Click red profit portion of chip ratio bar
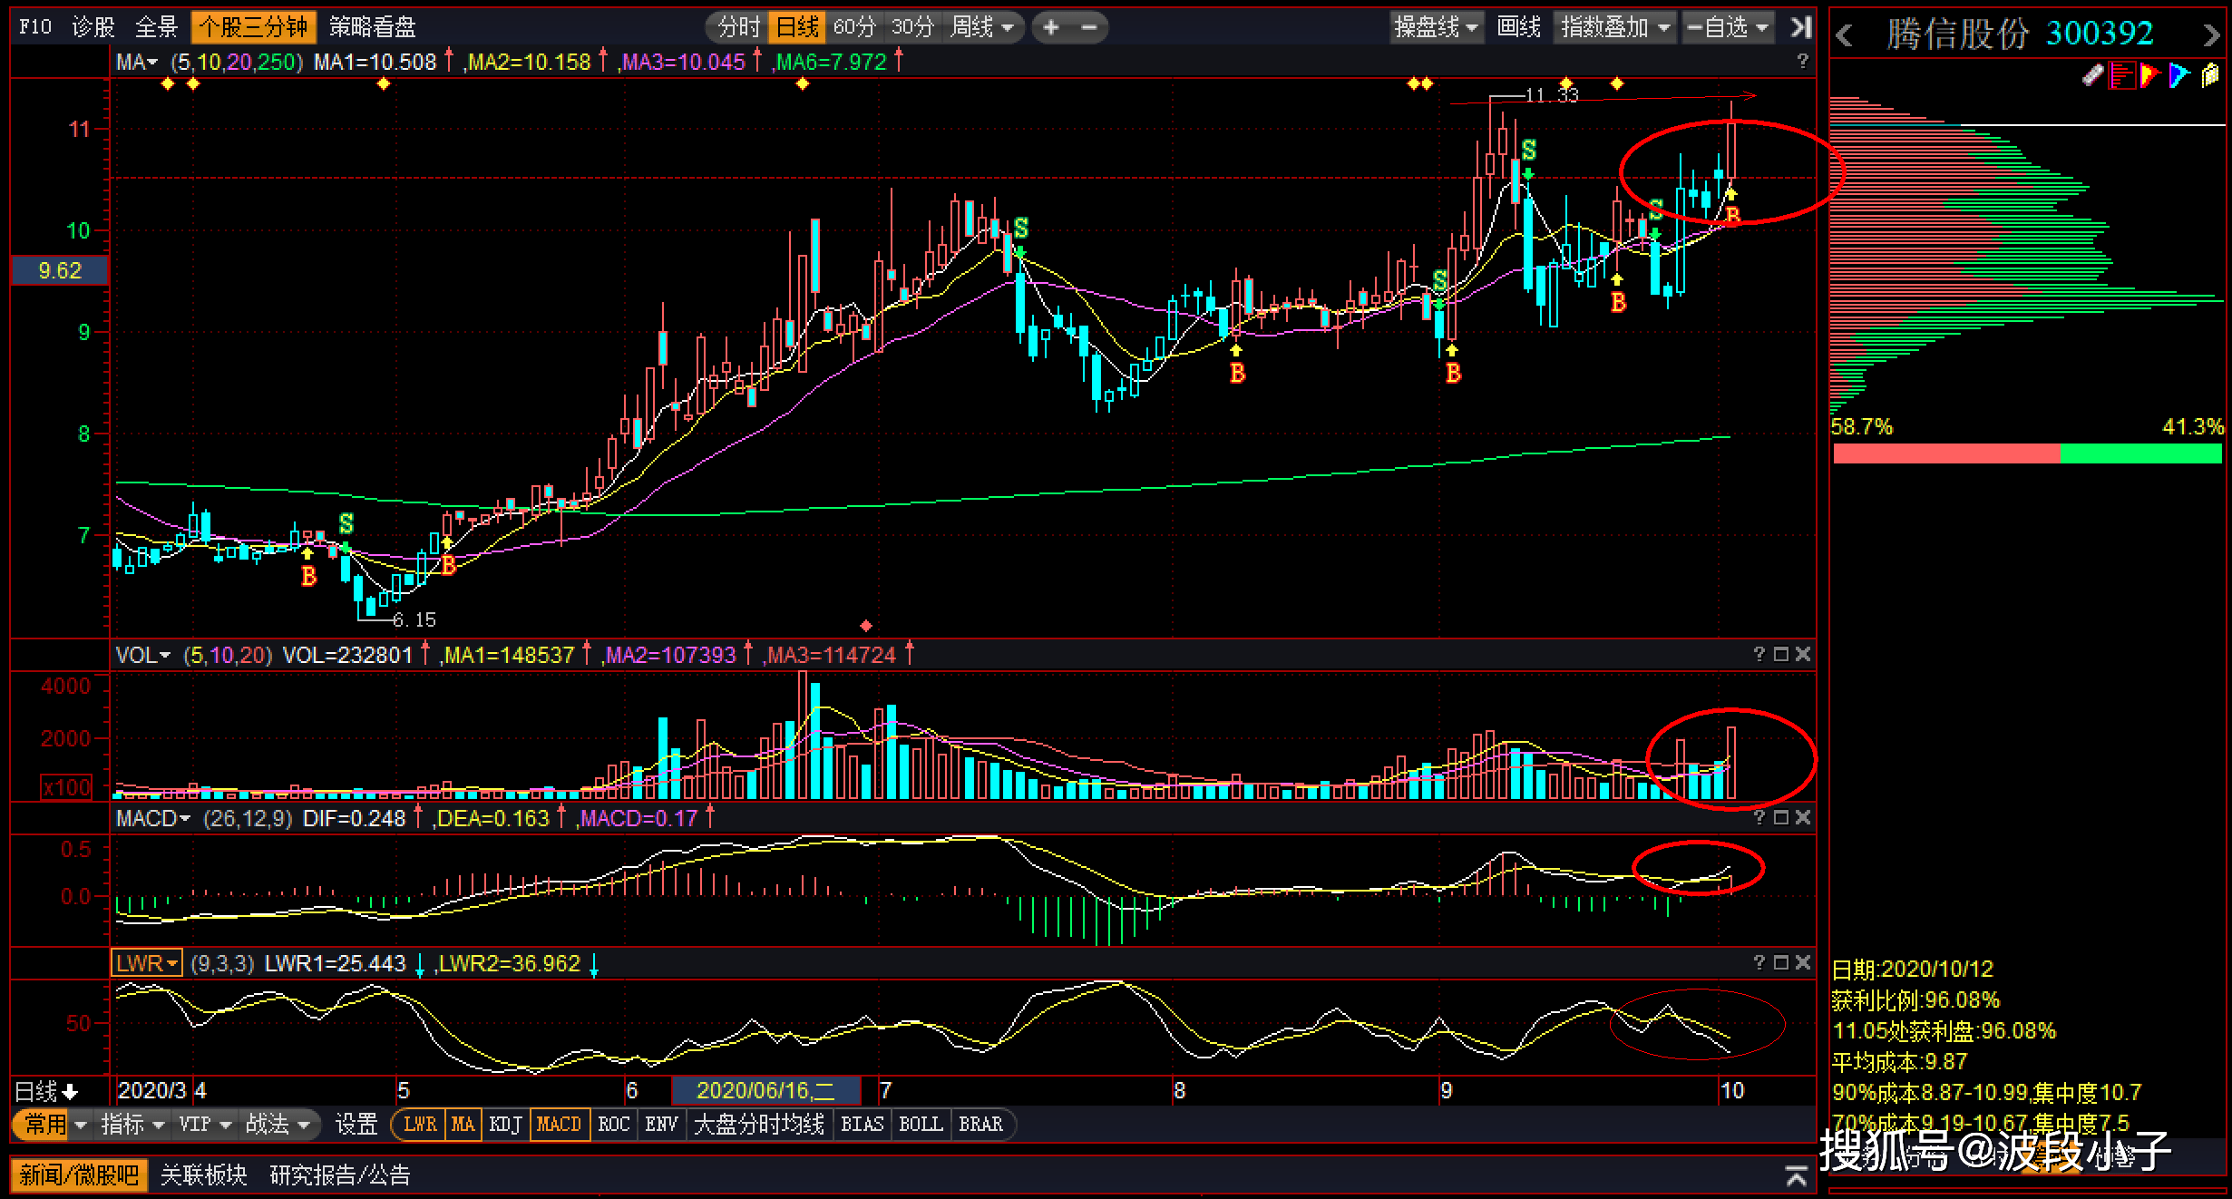2232x1199 pixels. (1946, 453)
